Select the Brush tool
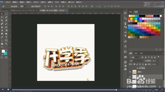 [6, 24]
